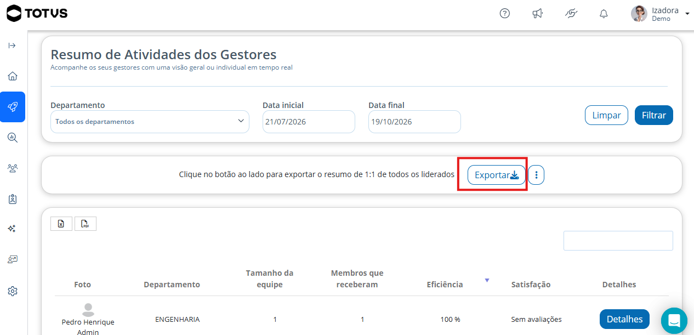
Task: Click the table search field
Action: tap(618, 241)
